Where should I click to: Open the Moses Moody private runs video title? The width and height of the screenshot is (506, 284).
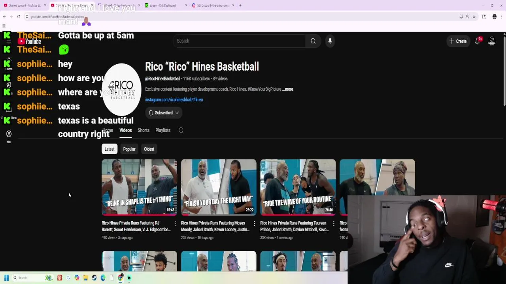[215, 226]
